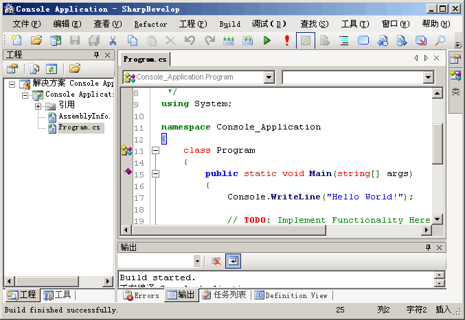The height and width of the screenshot is (320, 465).
Task: Click the Refresh icon in the project panel toolbar
Action: 52,69
